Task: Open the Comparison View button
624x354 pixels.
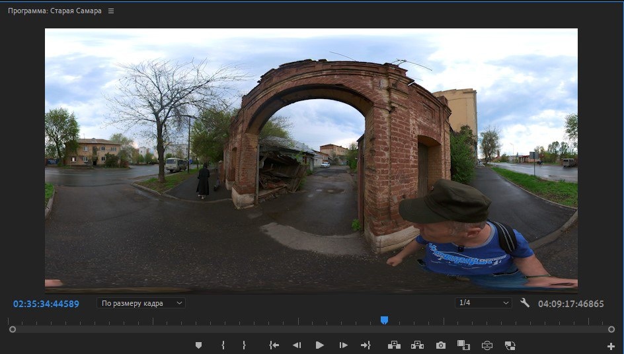Action: (463, 345)
